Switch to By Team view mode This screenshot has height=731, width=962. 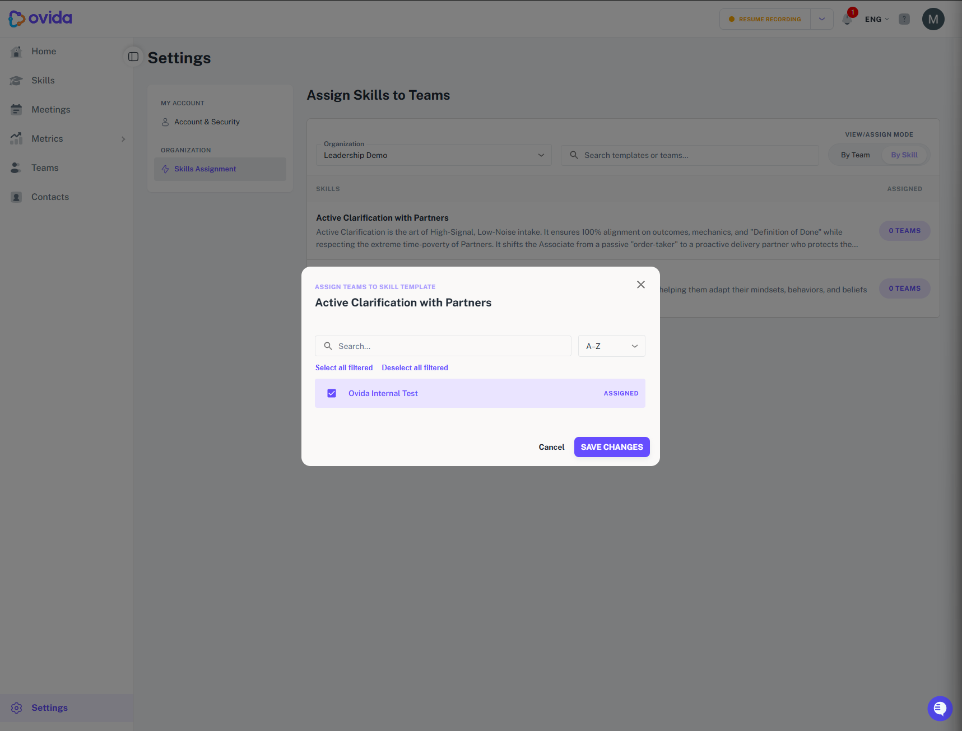(855, 155)
